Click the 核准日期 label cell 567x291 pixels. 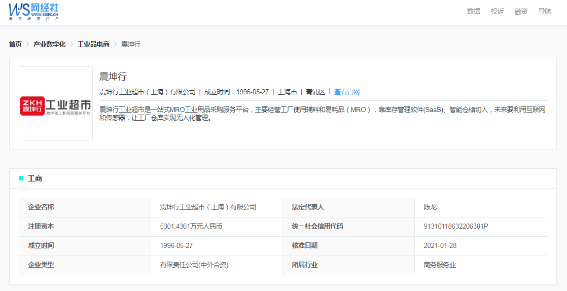348,246
